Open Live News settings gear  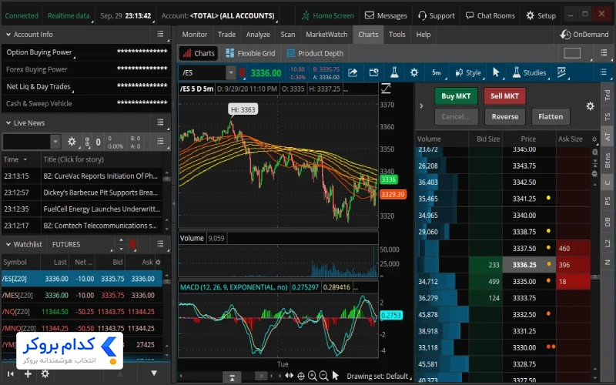click(x=72, y=142)
